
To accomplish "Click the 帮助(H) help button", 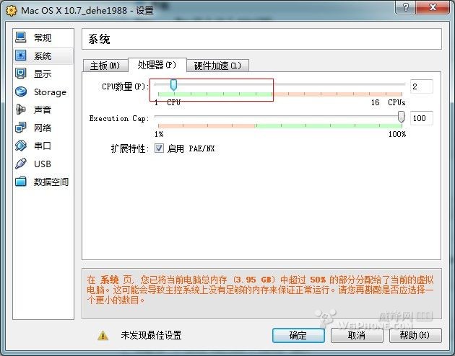I will 415,335.
